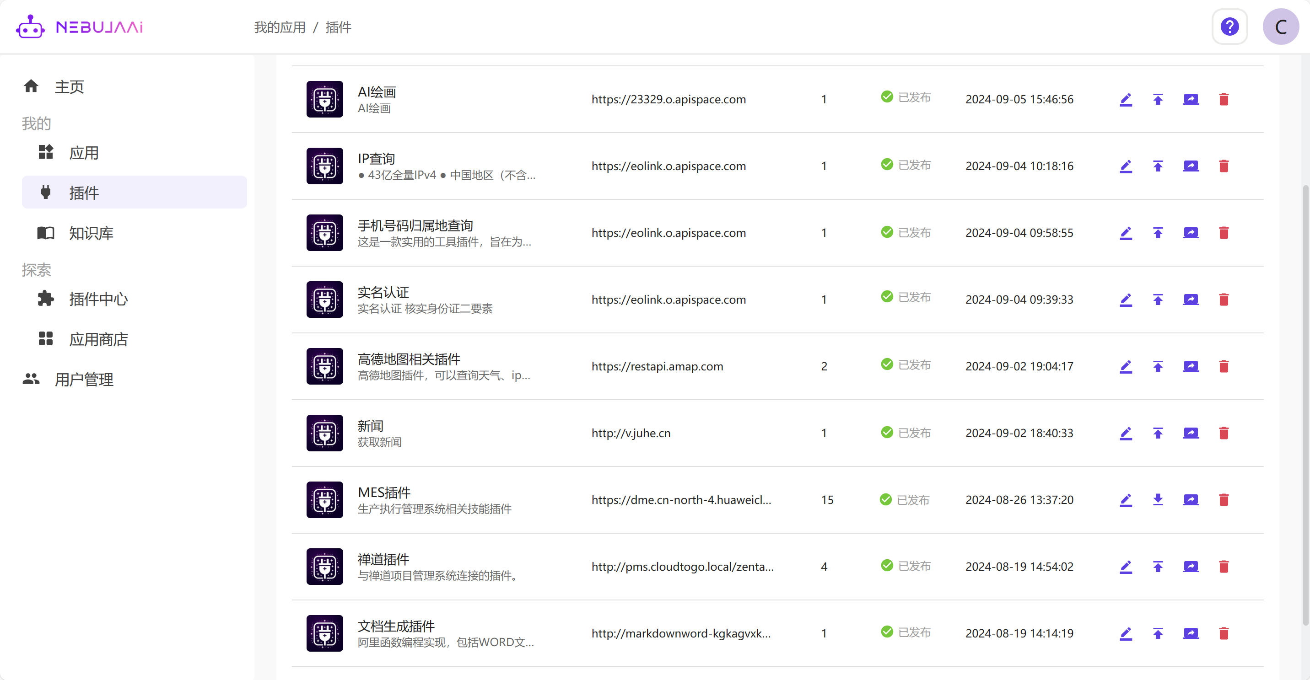The width and height of the screenshot is (1310, 680).
Task: Click the edit pencil for AI绘画 plugin
Action: click(x=1126, y=99)
